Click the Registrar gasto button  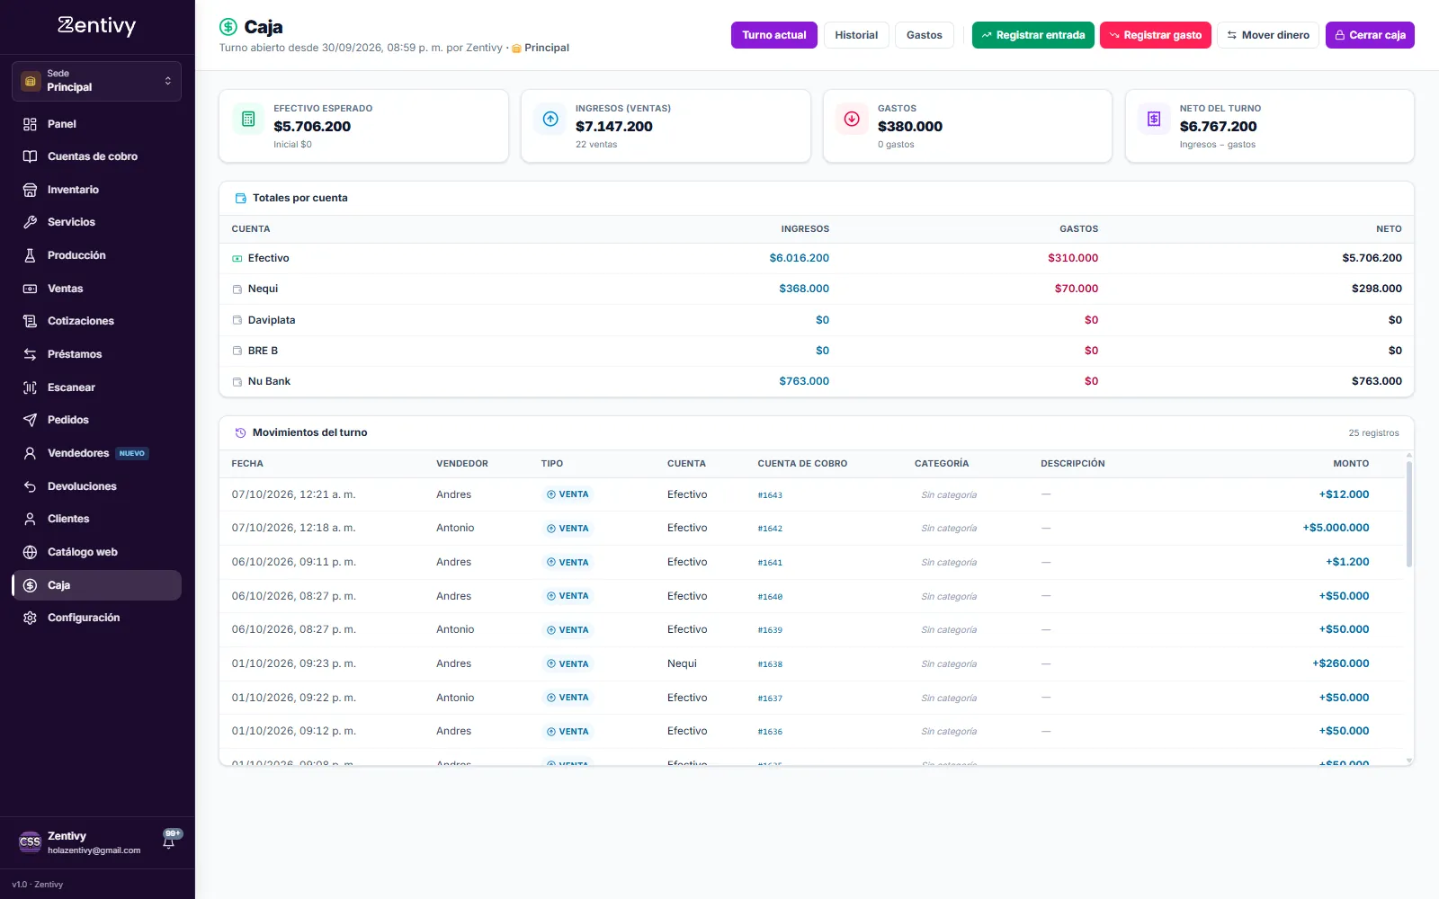click(x=1156, y=35)
